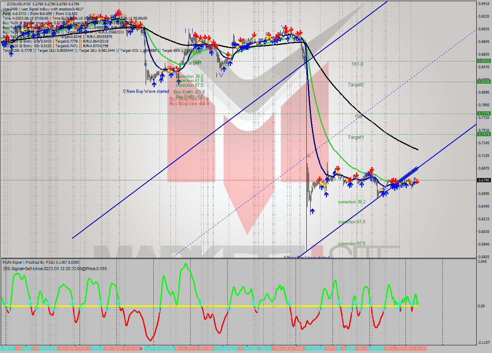
Task: Click the green 0.7778 price level tag
Action: pyautogui.click(x=484, y=113)
